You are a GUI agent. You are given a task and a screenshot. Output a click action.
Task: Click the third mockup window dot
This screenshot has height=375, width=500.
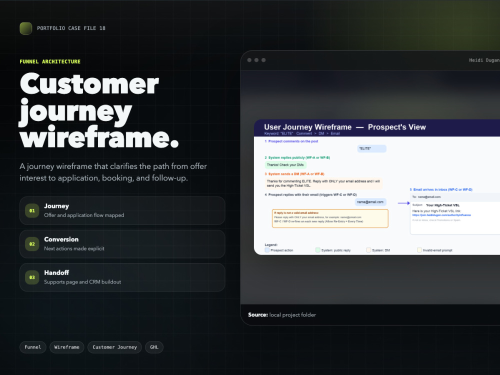point(263,60)
